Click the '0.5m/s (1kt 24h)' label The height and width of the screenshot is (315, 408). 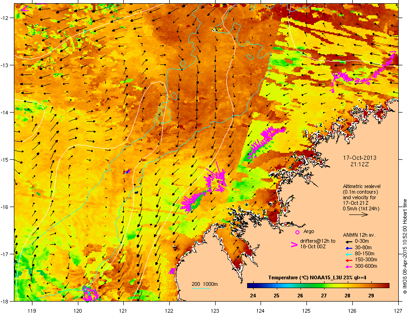pos(361,209)
